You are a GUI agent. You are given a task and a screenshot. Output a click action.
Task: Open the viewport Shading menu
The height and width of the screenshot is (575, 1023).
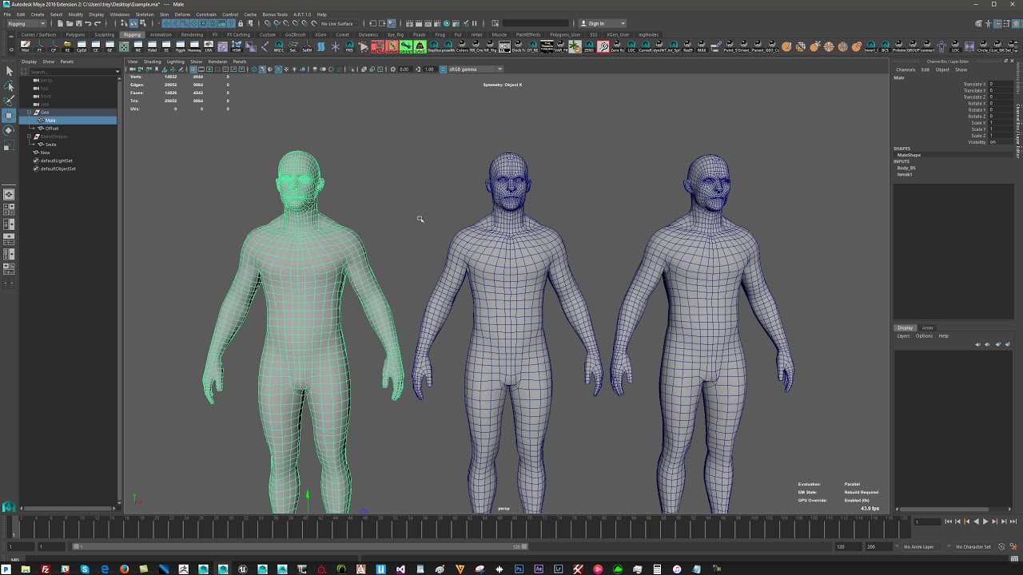tap(152, 61)
